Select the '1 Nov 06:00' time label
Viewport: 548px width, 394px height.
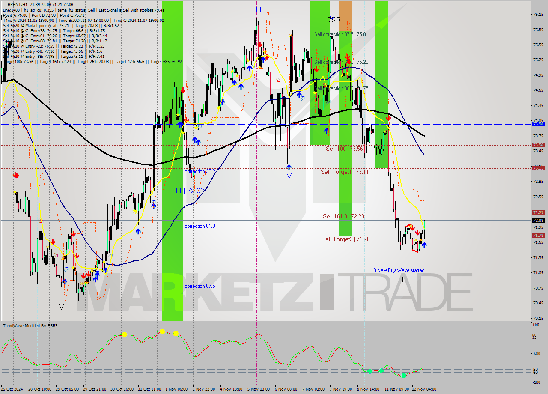point(176,389)
